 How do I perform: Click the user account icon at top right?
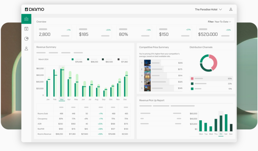coord(231,9)
